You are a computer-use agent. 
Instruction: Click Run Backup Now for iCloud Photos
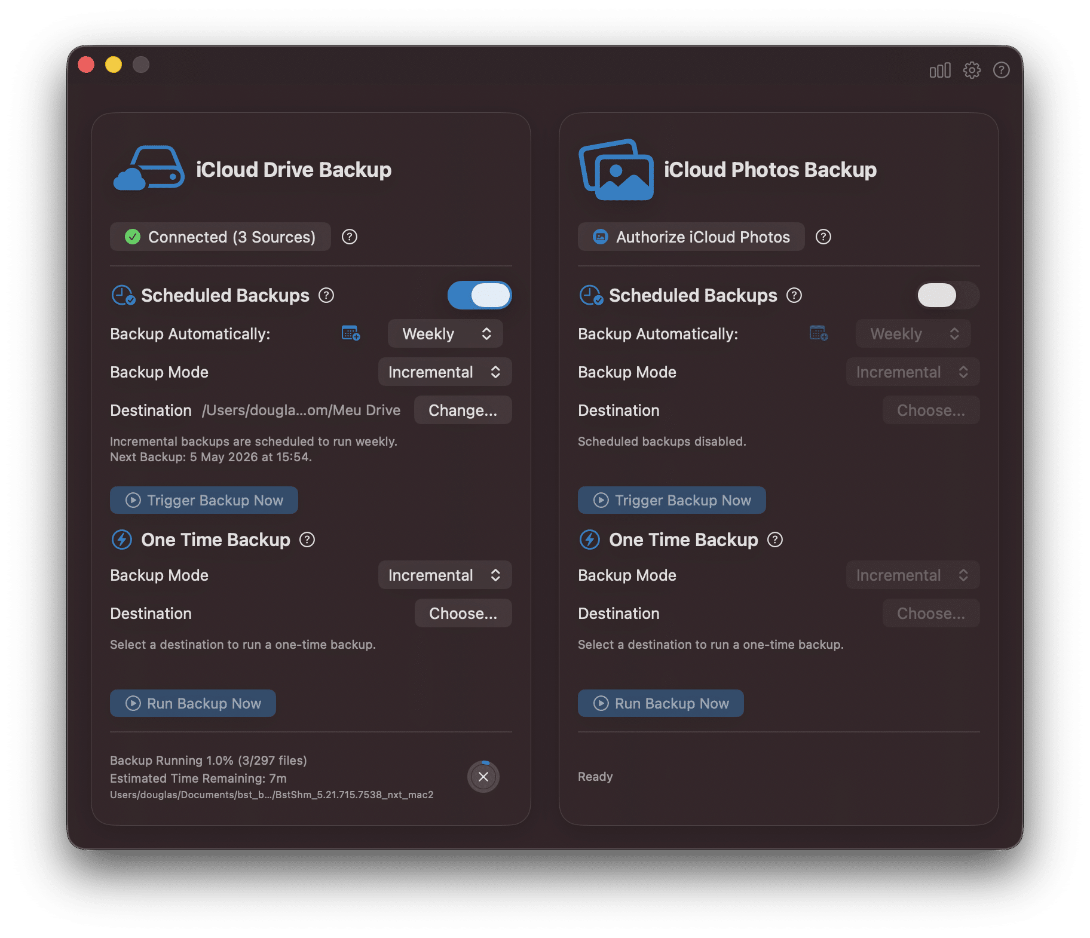point(661,703)
